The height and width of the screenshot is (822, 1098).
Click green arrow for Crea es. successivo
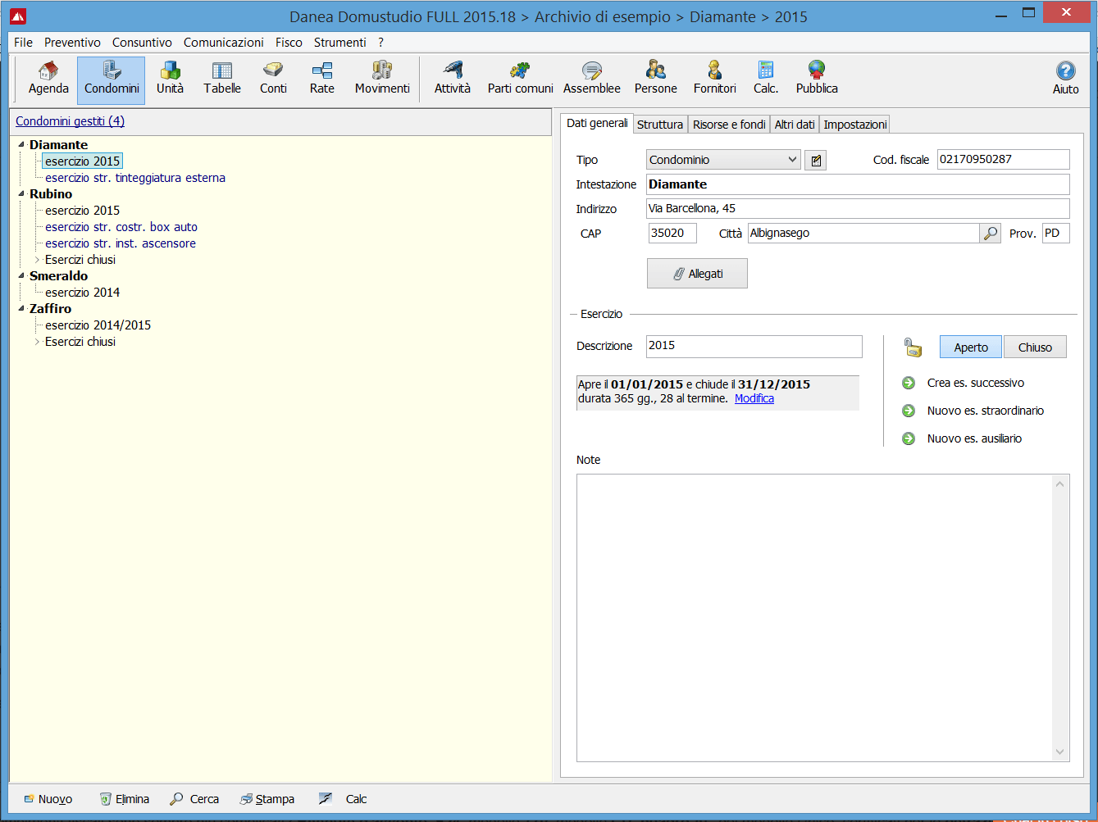[x=909, y=383]
